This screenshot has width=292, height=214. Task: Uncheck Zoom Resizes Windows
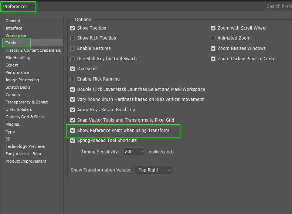(x=213, y=48)
